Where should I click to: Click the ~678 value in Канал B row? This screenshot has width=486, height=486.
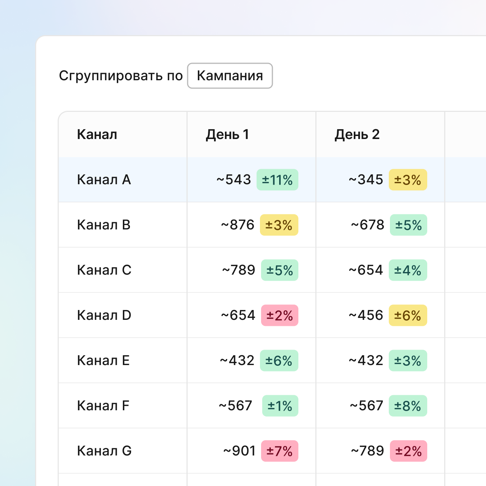367,225
